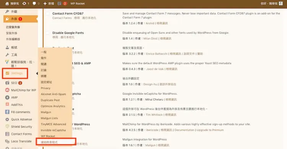287x149 pixels.
Task: Click the MailChimp for WP sidebar icon
Action: click(x=7, y=90)
